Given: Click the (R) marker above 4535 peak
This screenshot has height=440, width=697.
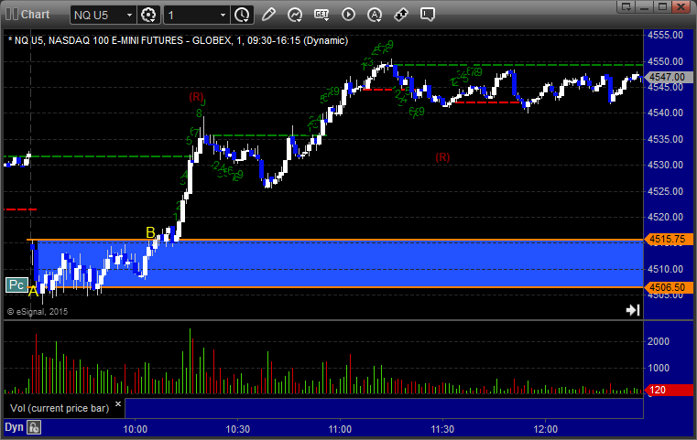Looking at the screenshot, I should 196,97.
